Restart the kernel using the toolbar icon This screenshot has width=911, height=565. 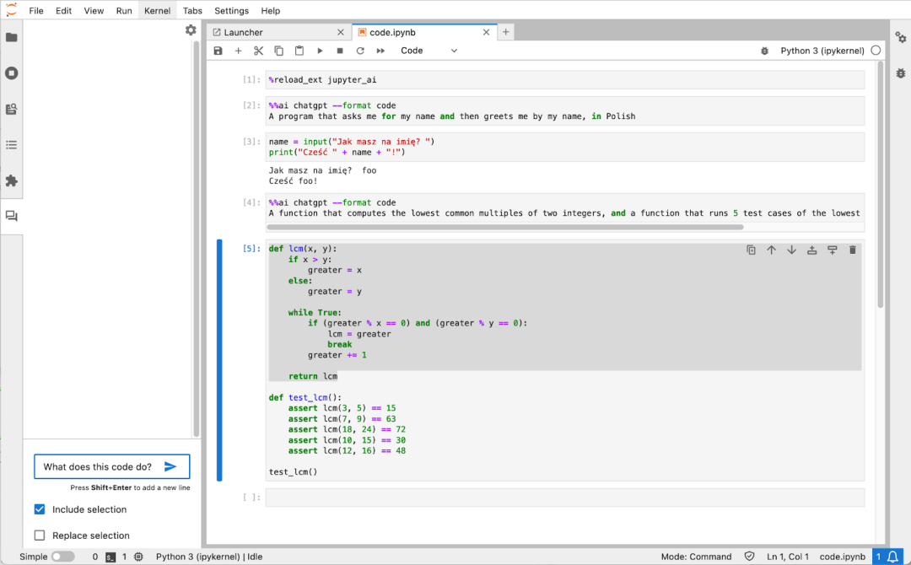pos(360,51)
